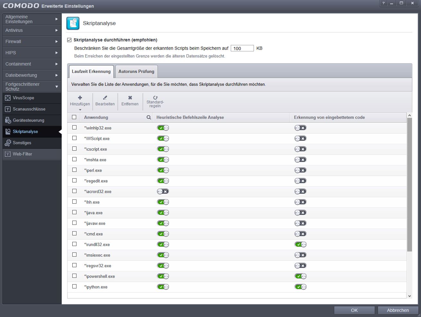Viewport: 421px width, 317px height.
Task: Enable embedded code detection for regedit.exe
Action: [x=300, y=181]
